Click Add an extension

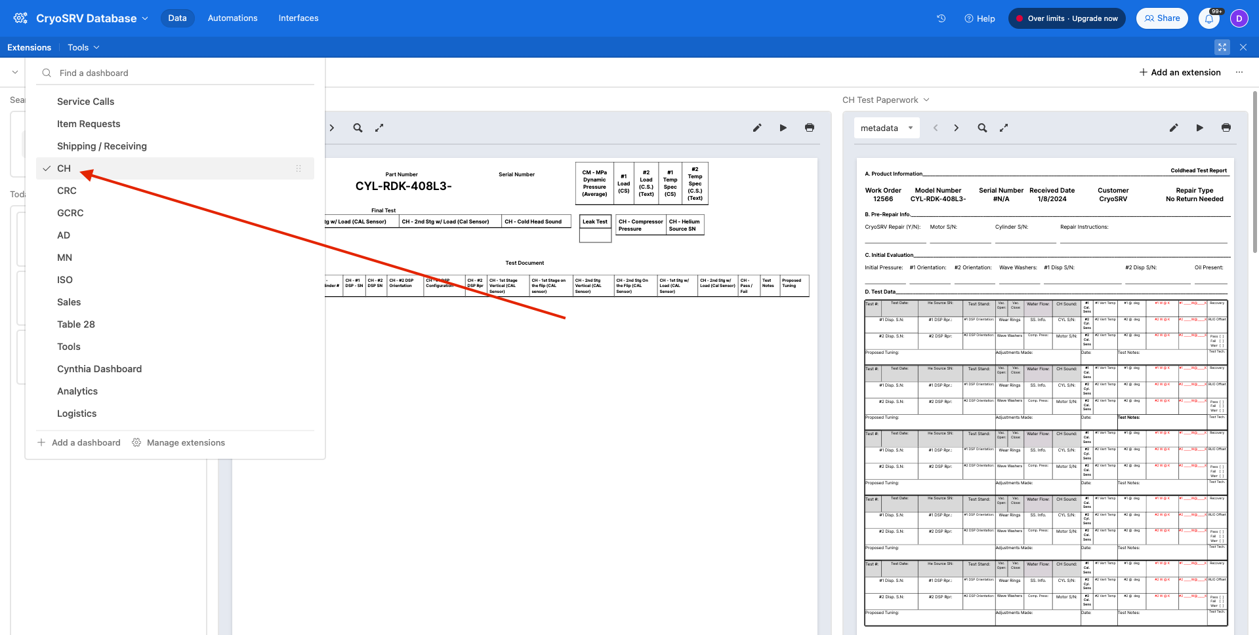(x=1180, y=72)
